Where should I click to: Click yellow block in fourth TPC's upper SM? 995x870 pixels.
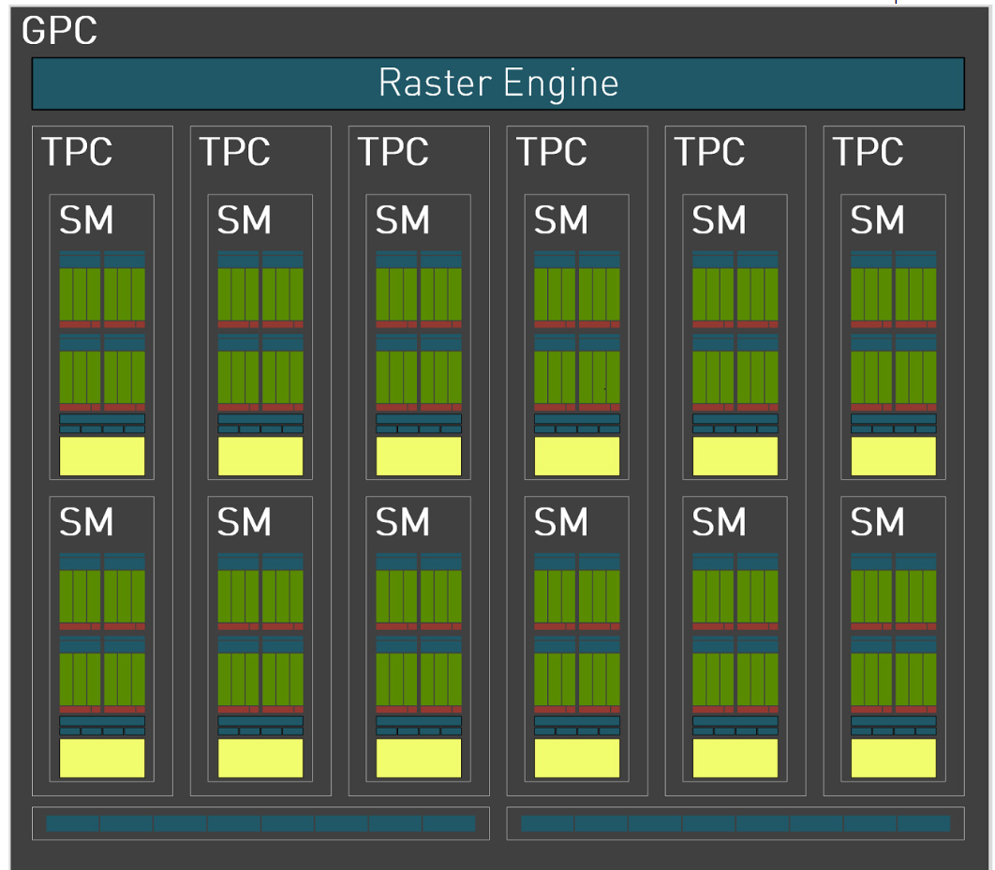click(577, 456)
